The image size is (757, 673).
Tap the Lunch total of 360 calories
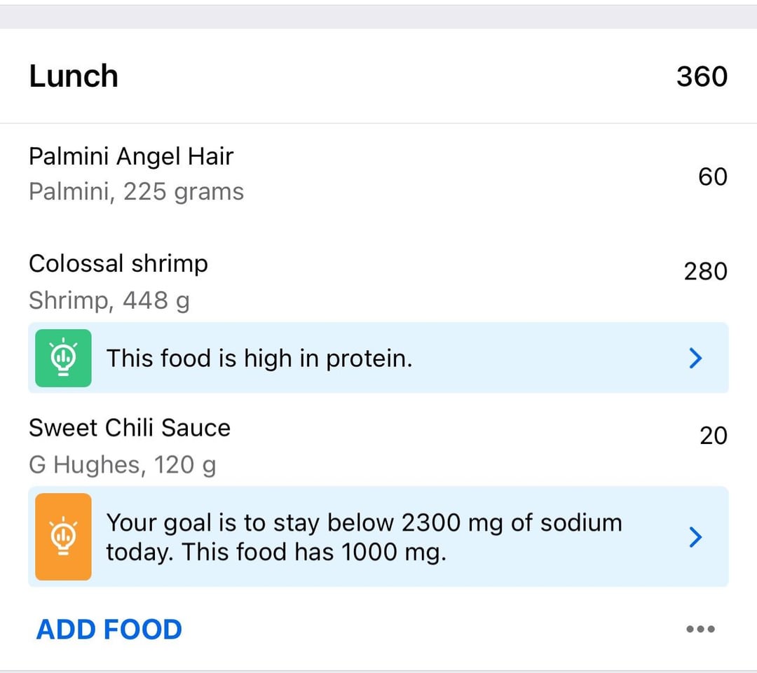(x=702, y=76)
